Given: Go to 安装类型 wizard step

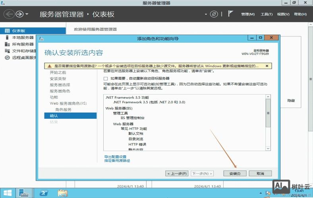Looking at the screenshot, I should 58,78.
